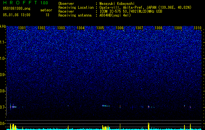The width and height of the screenshot is (205, 130).
Task: Select the file name 0501061300.png
Action: click(17, 9)
